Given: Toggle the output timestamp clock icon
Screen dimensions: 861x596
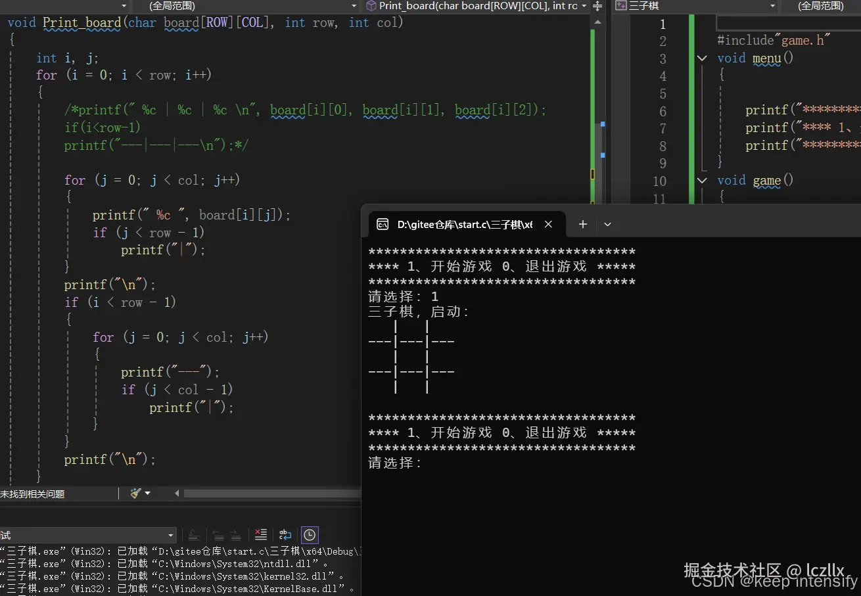Looking at the screenshot, I should [x=310, y=535].
